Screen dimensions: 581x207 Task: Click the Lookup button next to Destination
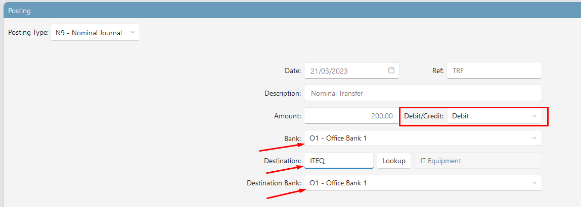point(394,161)
